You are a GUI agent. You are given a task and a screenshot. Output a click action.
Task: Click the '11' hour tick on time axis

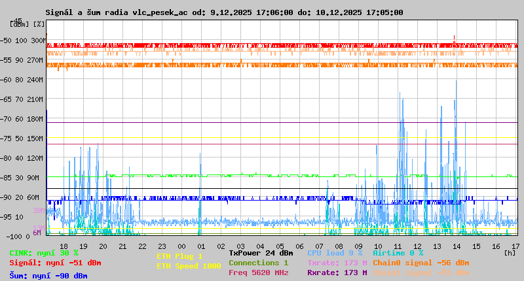[x=398, y=246]
